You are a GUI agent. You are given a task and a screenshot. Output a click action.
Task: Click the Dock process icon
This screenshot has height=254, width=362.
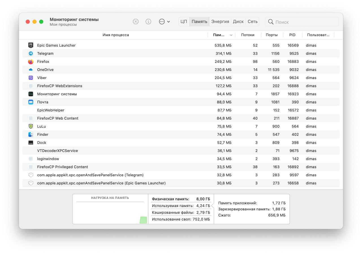31,143
